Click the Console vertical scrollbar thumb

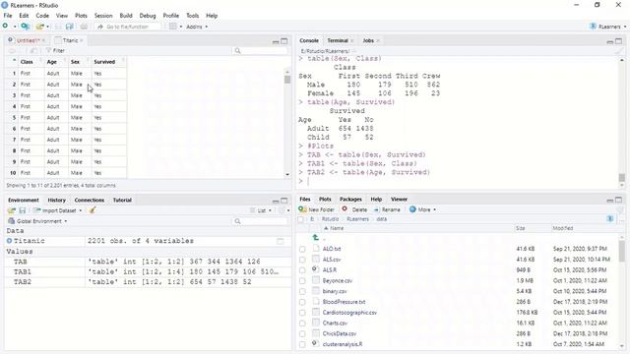point(621,177)
